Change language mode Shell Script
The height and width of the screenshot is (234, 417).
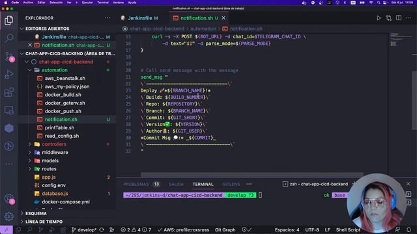tap(348, 229)
